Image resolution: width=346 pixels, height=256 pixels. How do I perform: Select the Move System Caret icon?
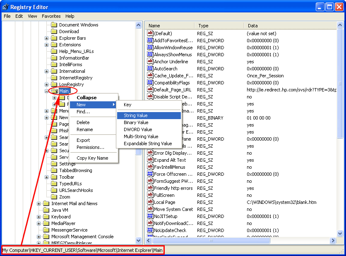point(150,209)
